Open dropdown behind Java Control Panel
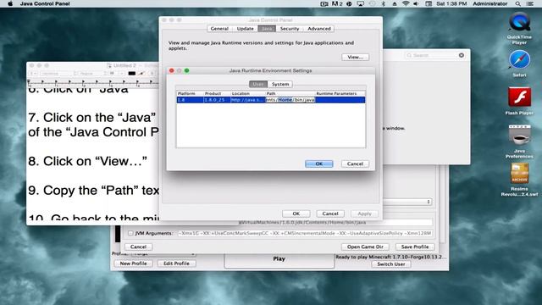 407,202
